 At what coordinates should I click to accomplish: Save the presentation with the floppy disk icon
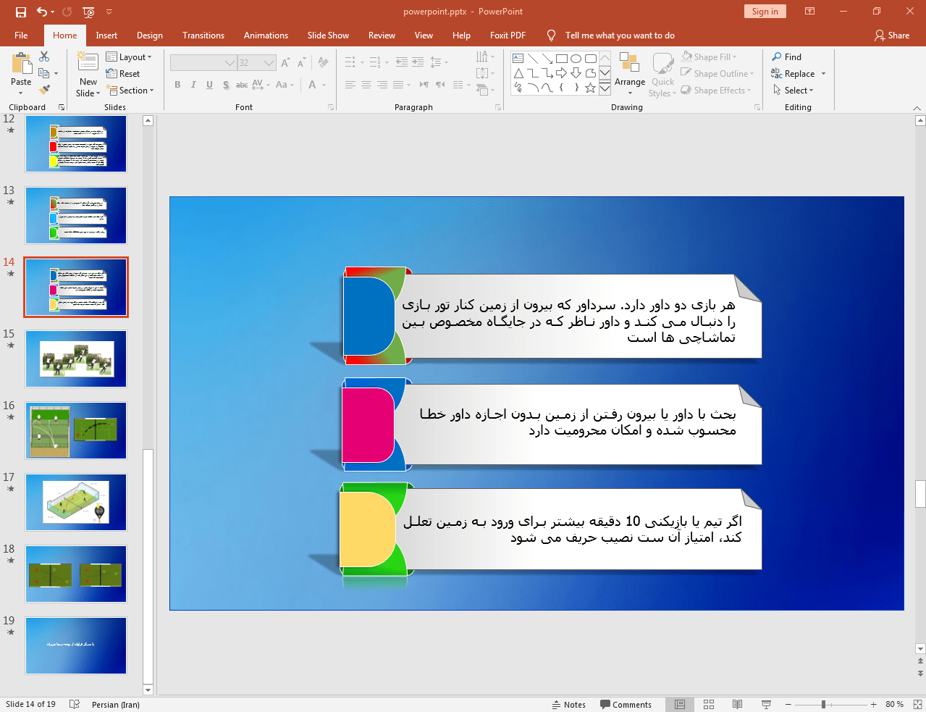click(20, 12)
